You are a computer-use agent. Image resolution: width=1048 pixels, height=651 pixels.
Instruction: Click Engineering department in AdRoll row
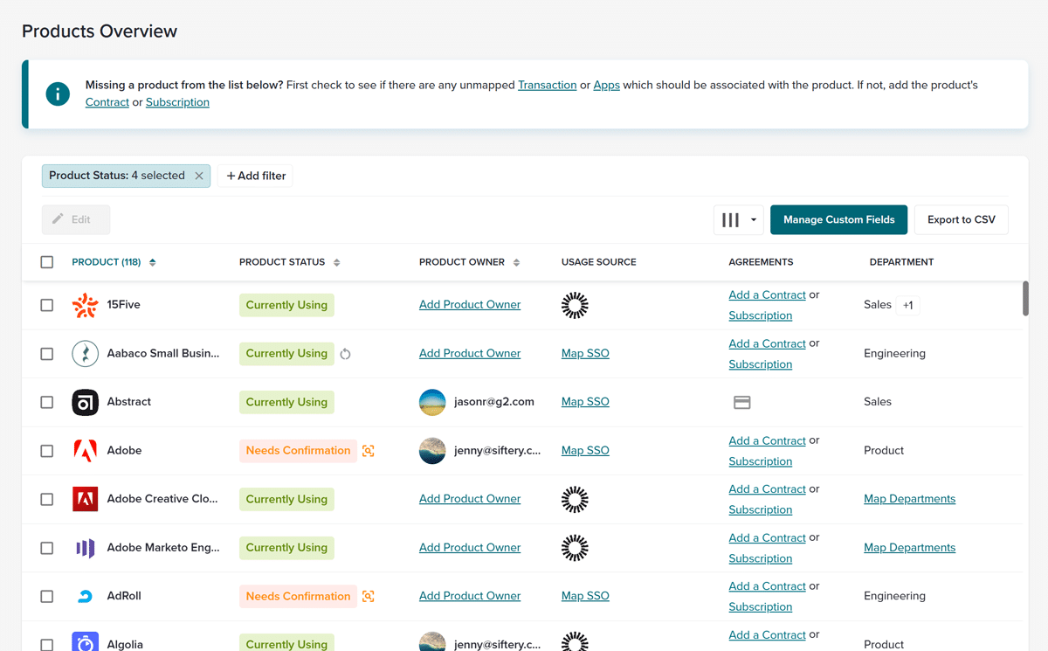[894, 596]
